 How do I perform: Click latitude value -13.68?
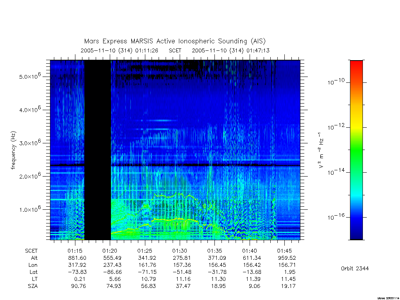(252, 272)
